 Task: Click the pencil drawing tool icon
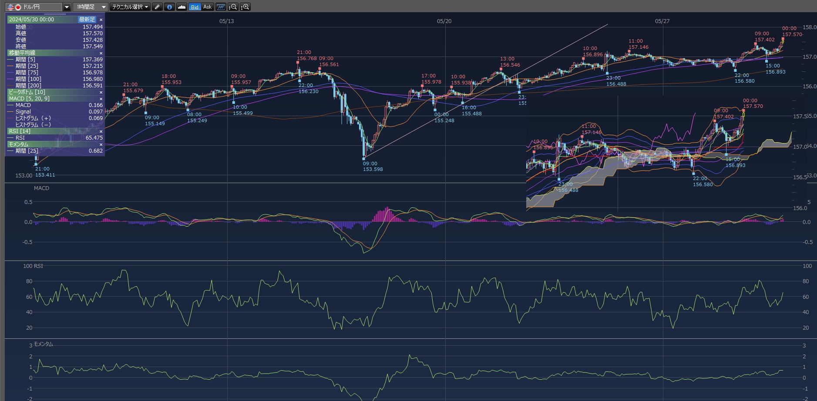click(x=158, y=7)
